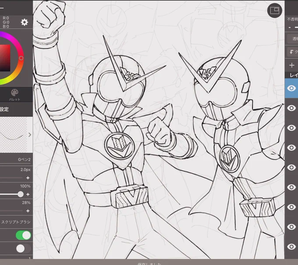Click the レイ layers panel header

tap(294, 75)
